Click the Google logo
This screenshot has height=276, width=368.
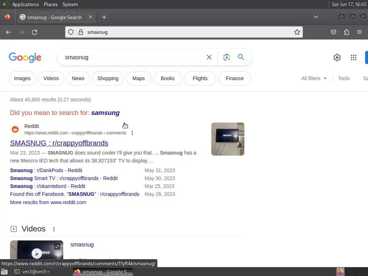tap(25, 57)
